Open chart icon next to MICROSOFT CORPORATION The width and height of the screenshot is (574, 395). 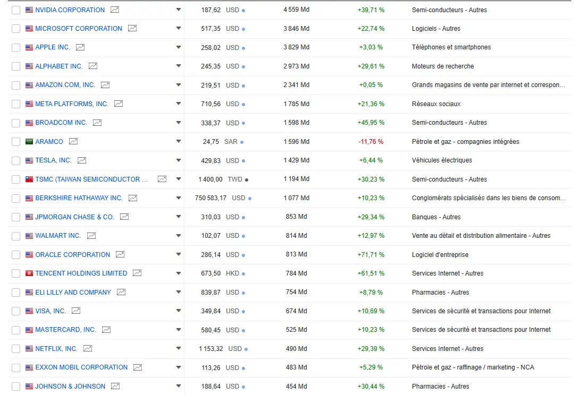tap(132, 28)
